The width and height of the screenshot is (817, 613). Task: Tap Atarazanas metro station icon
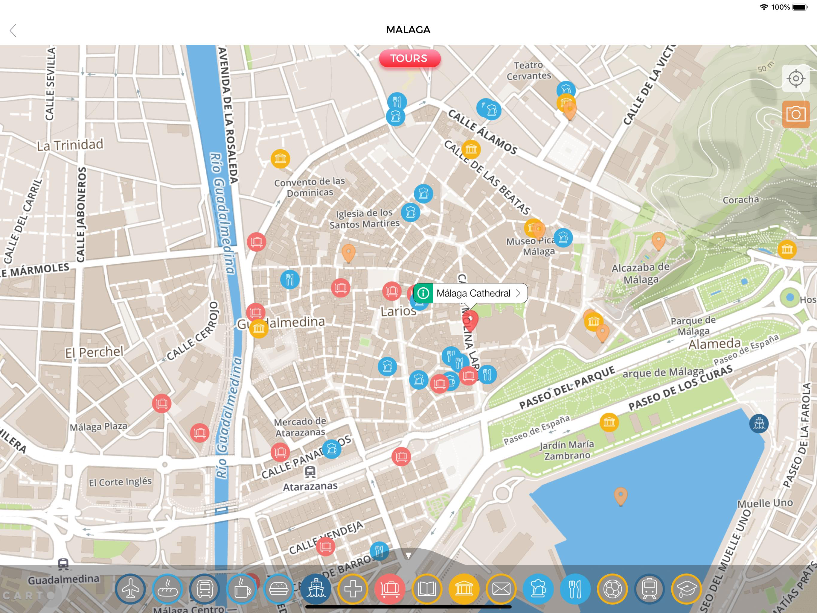point(310,471)
